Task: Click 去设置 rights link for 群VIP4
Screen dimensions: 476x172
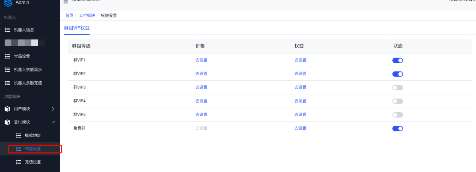Action: tap(300, 101)
